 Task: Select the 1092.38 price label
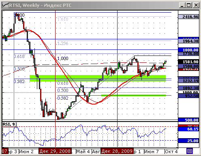[188, 88]
